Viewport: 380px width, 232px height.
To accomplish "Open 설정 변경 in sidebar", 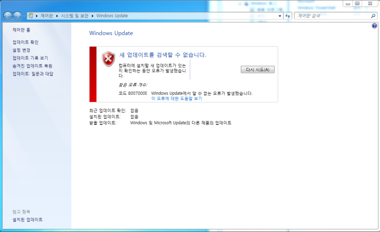I will pyautogui.click(x=21, y=50).
